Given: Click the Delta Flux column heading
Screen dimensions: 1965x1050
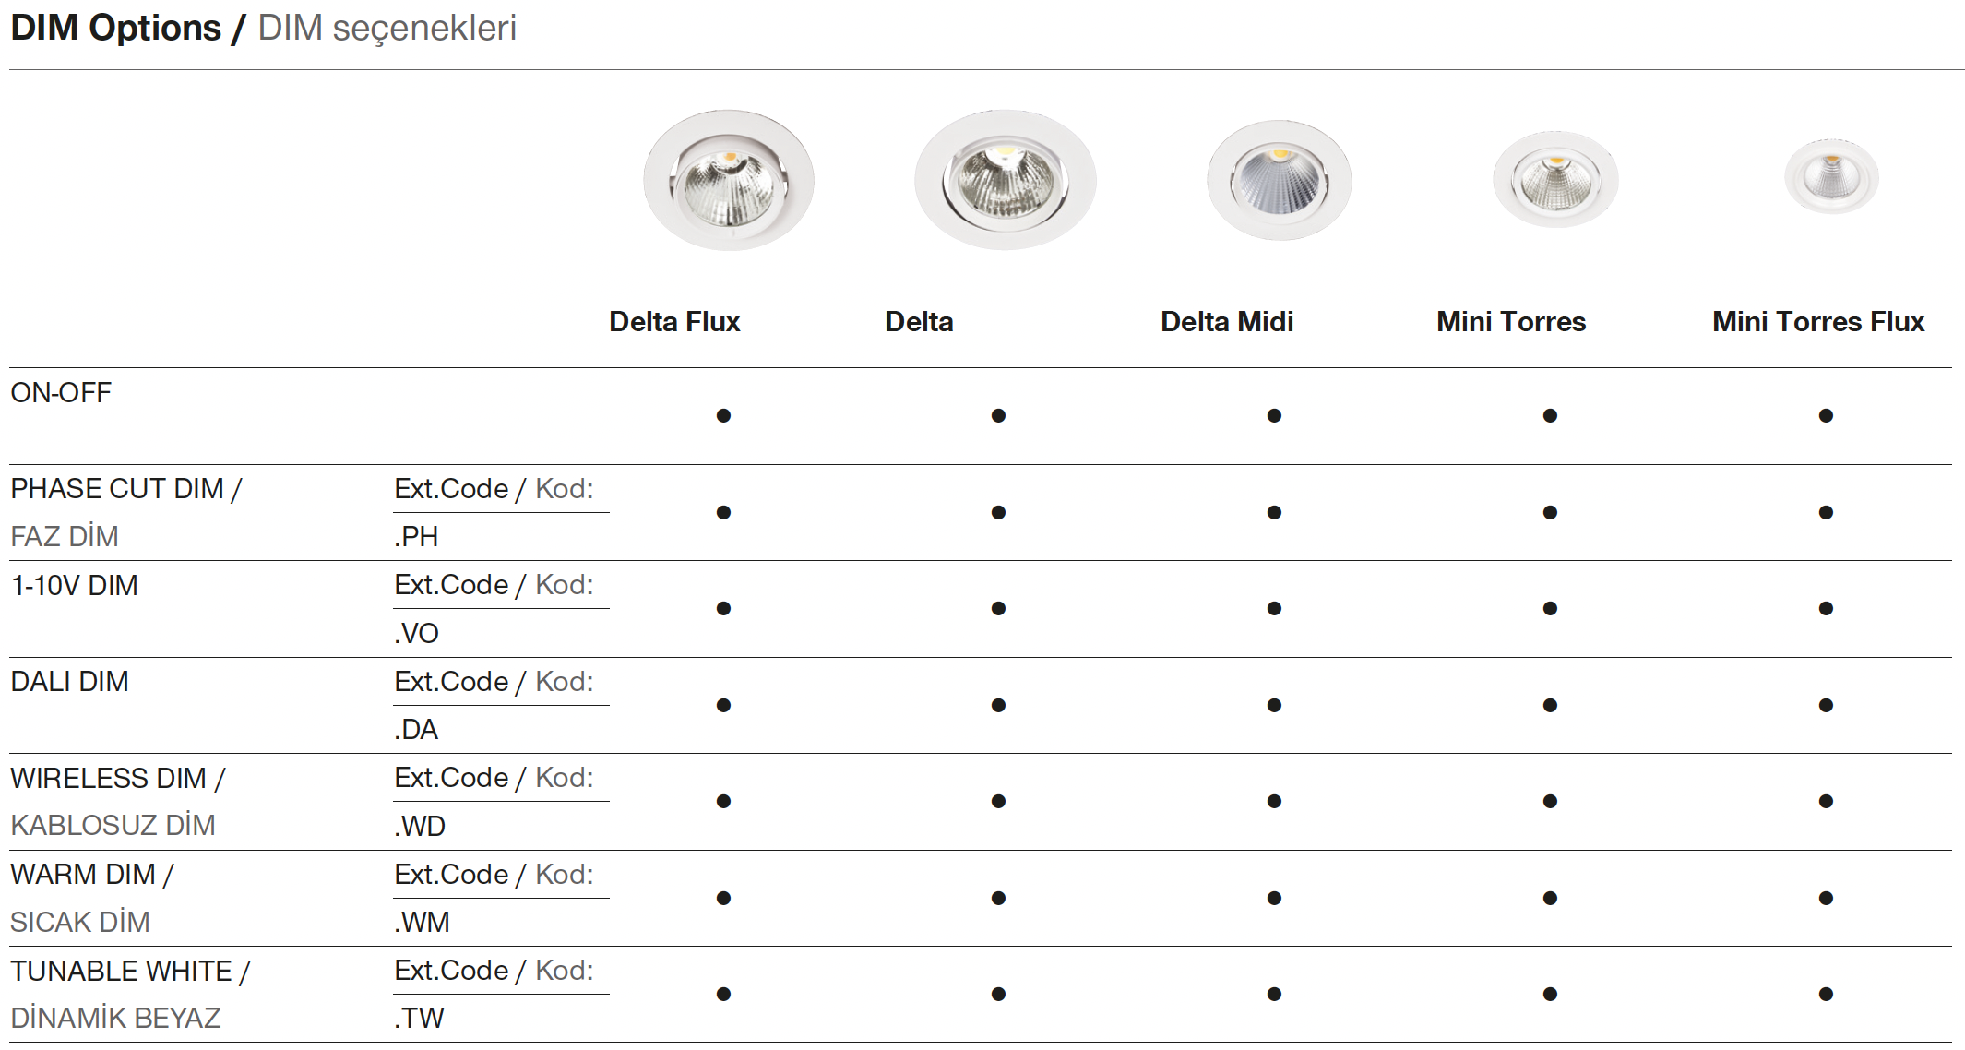Looking at the screenshot, I should (674, 322).
